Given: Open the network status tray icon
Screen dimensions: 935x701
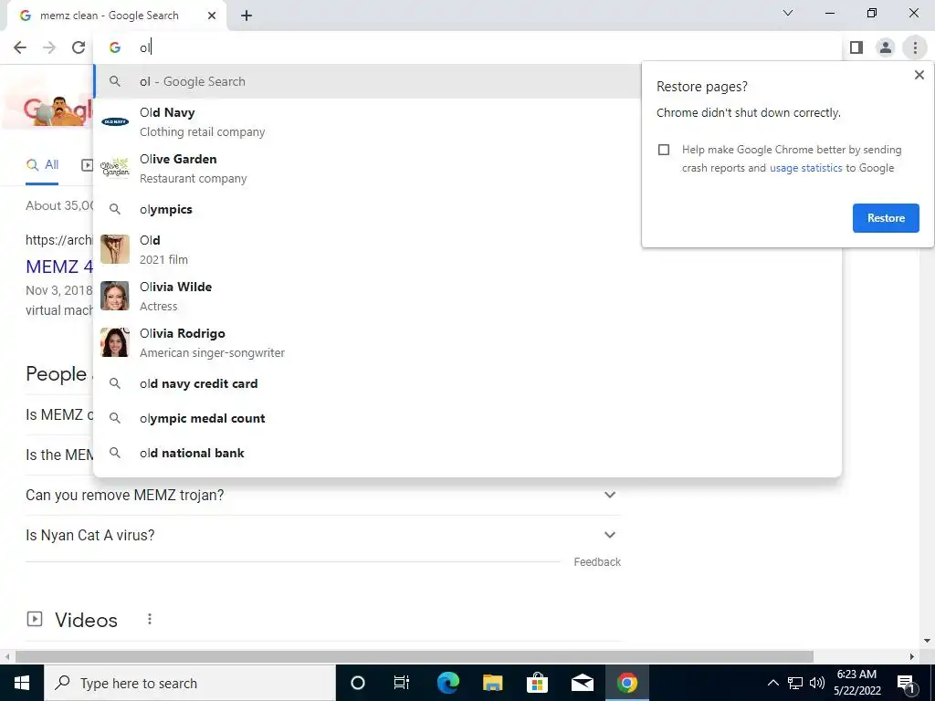Looking at the screenshot, I should [795, 683].
